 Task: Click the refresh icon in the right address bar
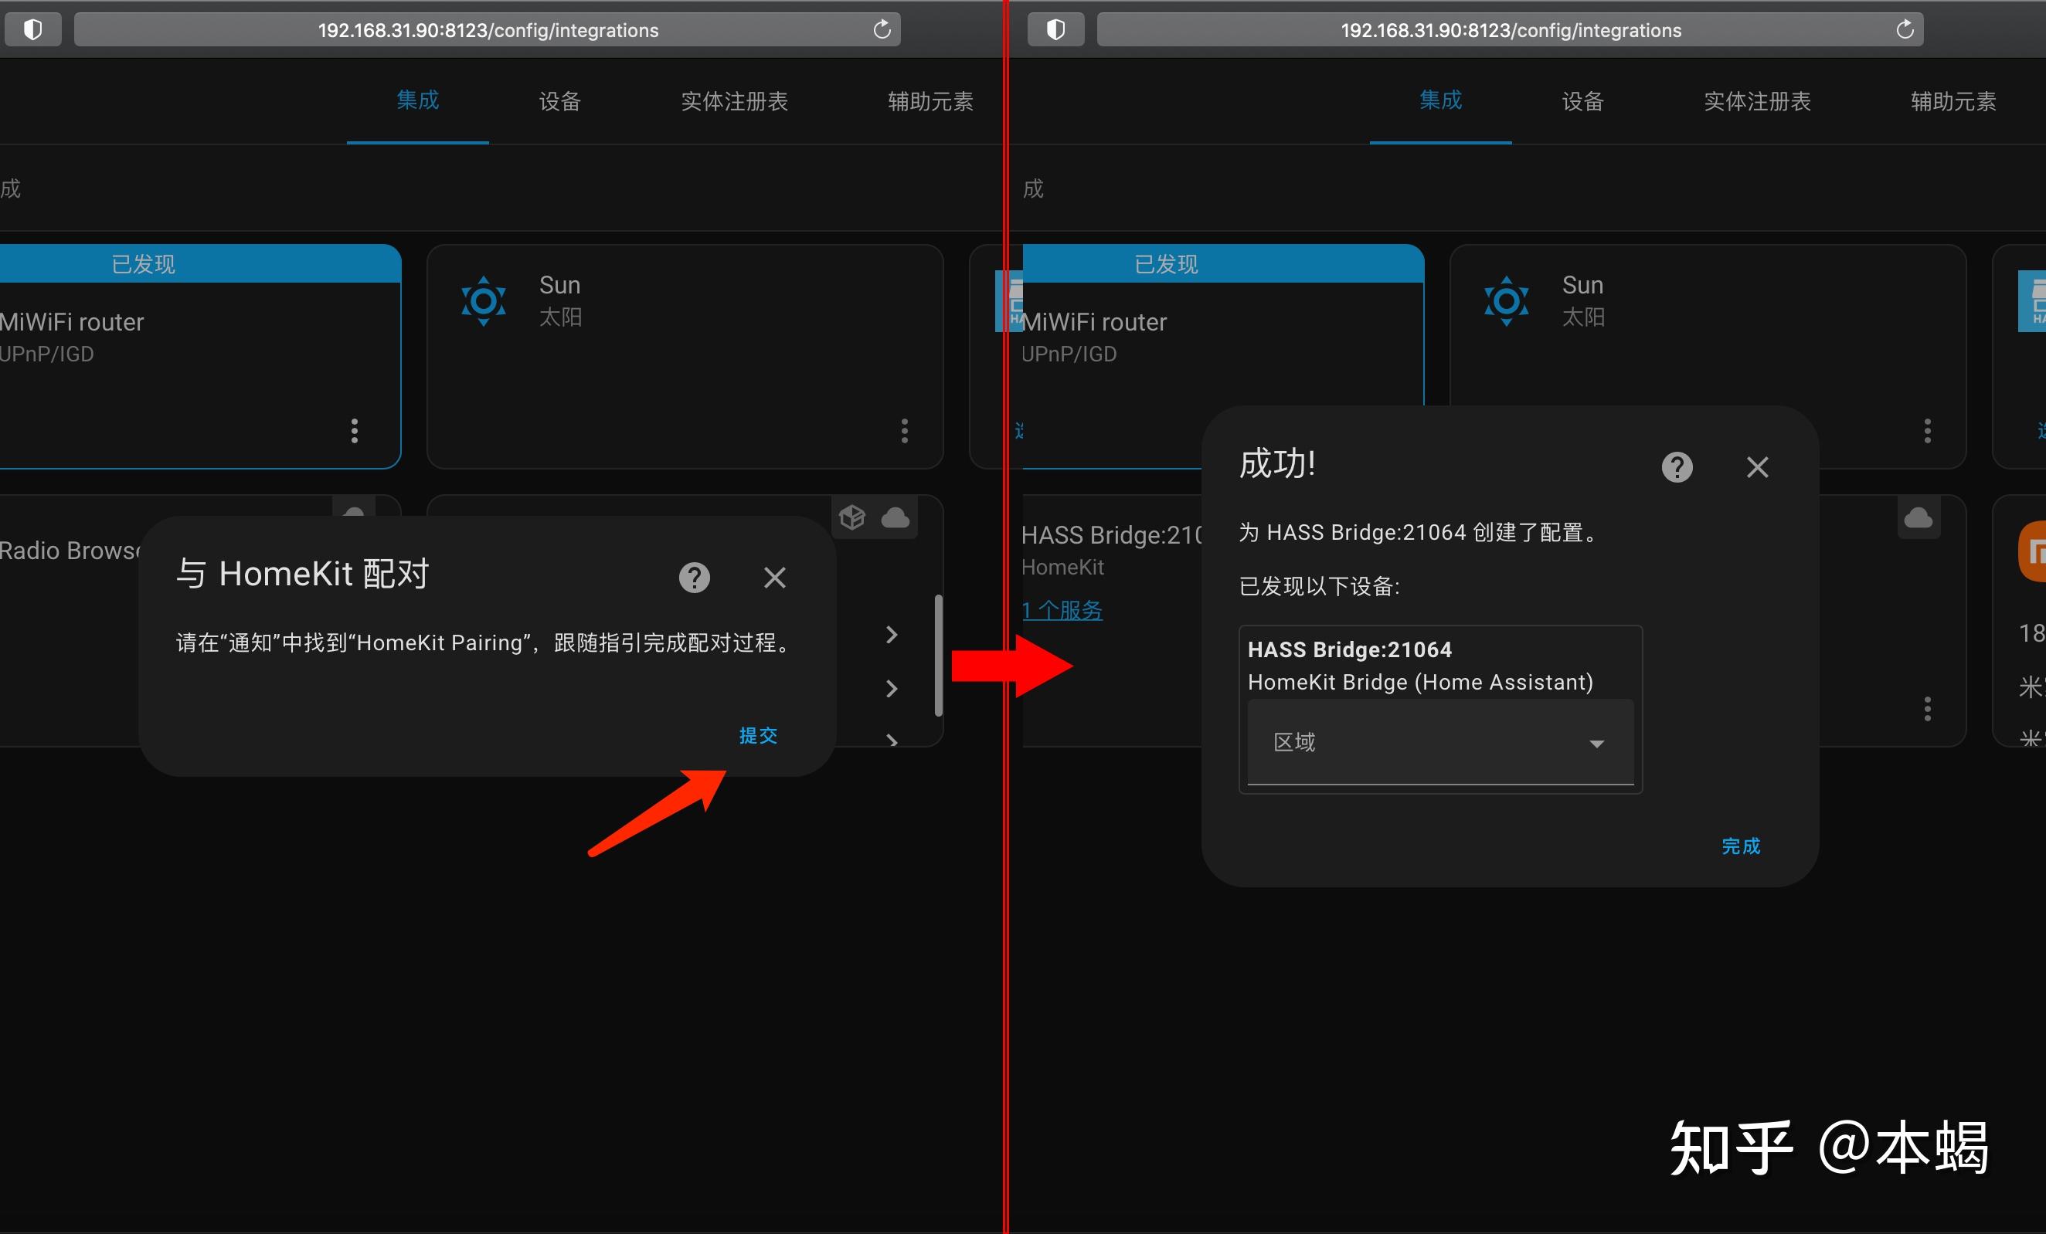[1903, 30]
